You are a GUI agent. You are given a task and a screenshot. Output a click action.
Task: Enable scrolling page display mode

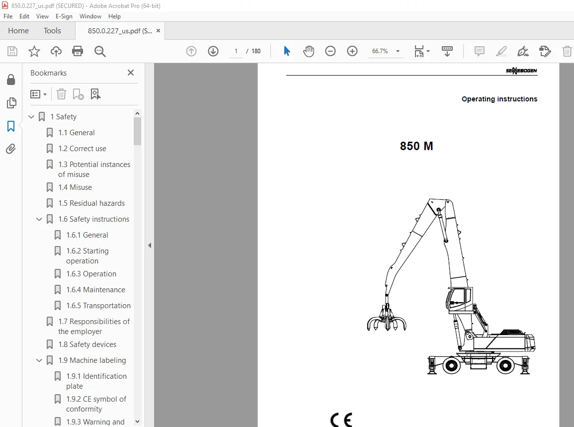point(447,51)
